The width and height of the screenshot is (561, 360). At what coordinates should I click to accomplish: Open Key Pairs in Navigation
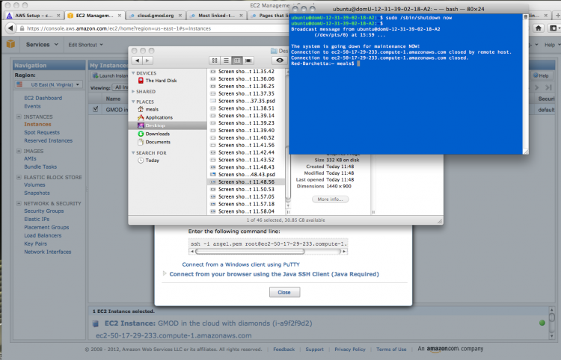(x=35, y=244)
